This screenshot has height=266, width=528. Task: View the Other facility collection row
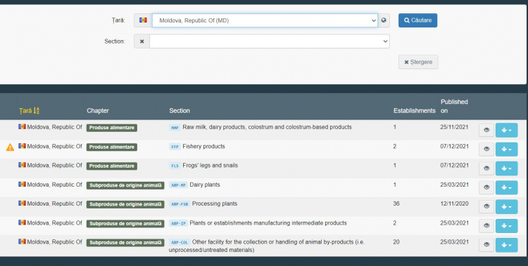pyautogui.click(x=486, y=245)
